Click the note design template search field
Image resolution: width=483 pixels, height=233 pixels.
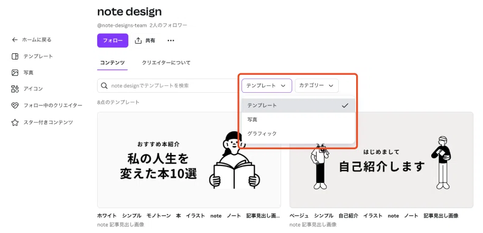[x=168, y=86]
